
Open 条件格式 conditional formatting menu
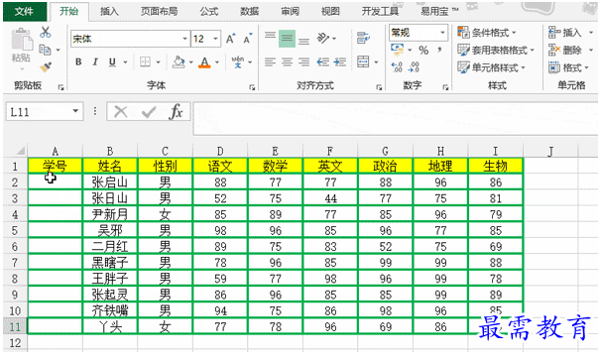point(487,33)
